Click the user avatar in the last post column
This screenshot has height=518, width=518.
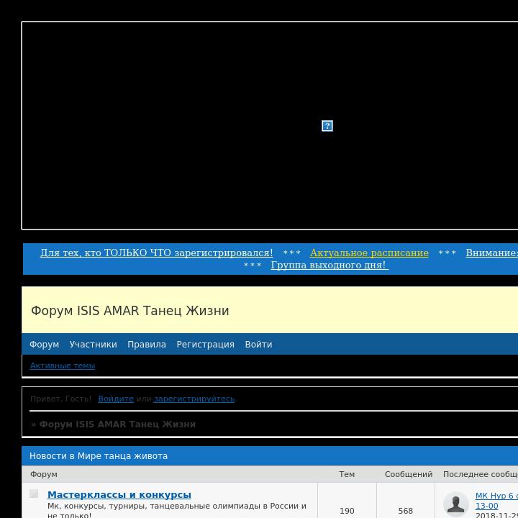point(455,504)
